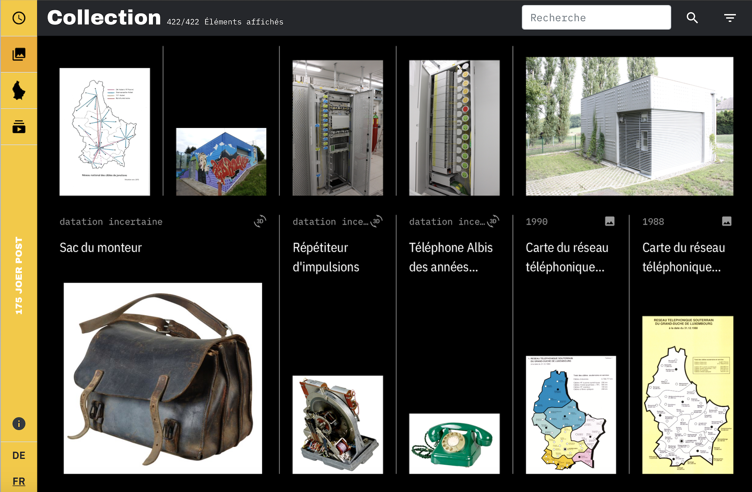Open the timeline clock icon in sidebar

[x=19, y=18]
